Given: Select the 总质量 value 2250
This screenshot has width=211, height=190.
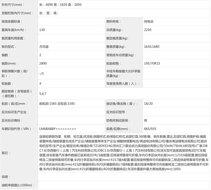Looking at the screenshot, I should pyautogui.click(x=148, y=30).
